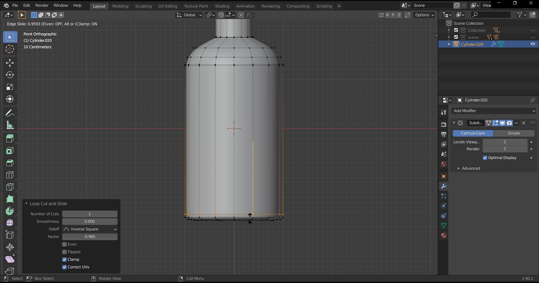539x283 pixels.
Task: Open the Render menu
Action: pos(42,5)
